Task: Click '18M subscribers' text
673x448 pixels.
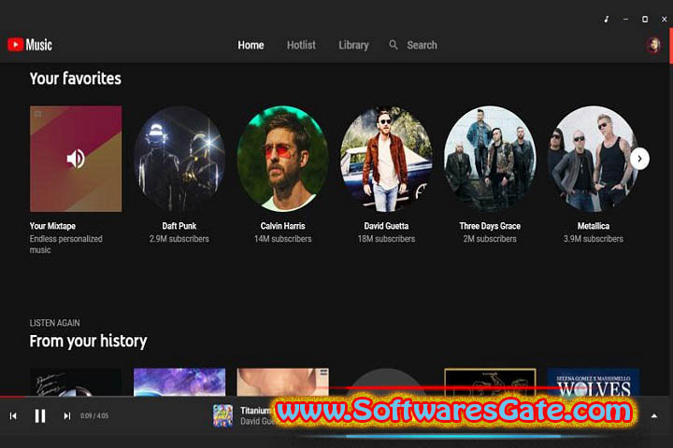Action: click(386, 239)
